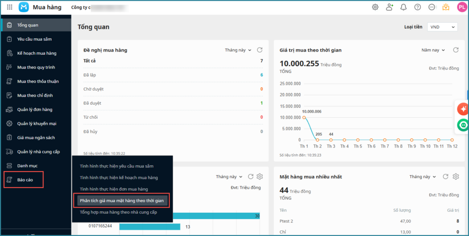This screenshot has height=236, width=469.
Task: Click the Mua theo thỏa thuận icon
Action: pyautogui.click(x=9, y=81)
